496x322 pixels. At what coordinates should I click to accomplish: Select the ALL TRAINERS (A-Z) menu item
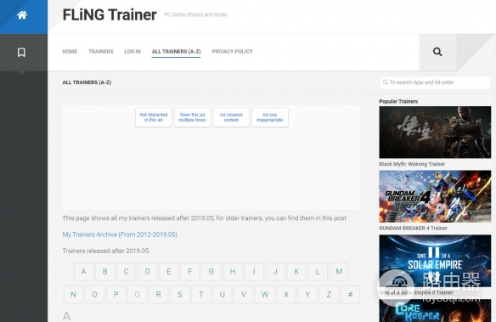coord(176,51)
